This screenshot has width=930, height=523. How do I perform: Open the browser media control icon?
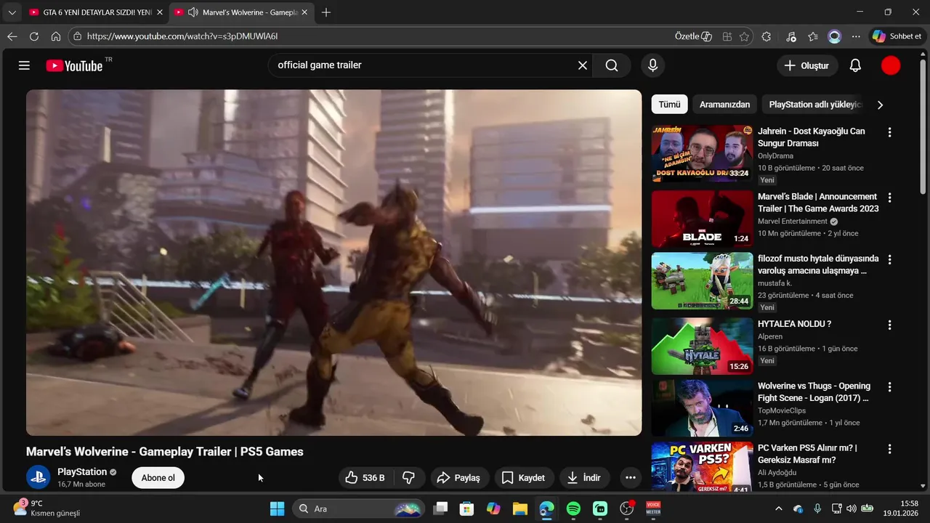click(x=791, y=36)
